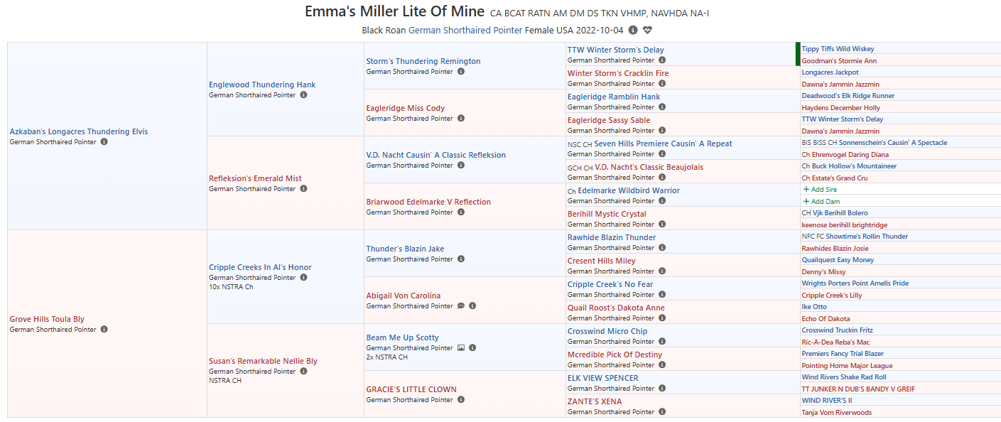
Task: Open Tippy Tiffs Wild Wiskey link
Action: coord(838,49)
